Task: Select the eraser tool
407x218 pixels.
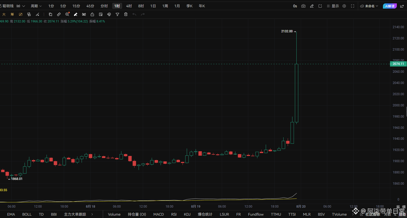Action: [x=76, y=14]
